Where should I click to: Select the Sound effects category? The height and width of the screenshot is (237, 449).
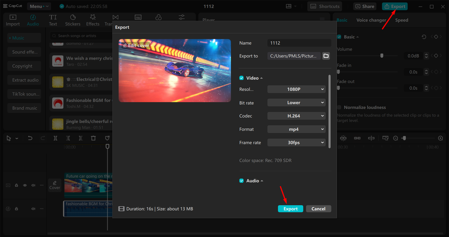point(24,52)
